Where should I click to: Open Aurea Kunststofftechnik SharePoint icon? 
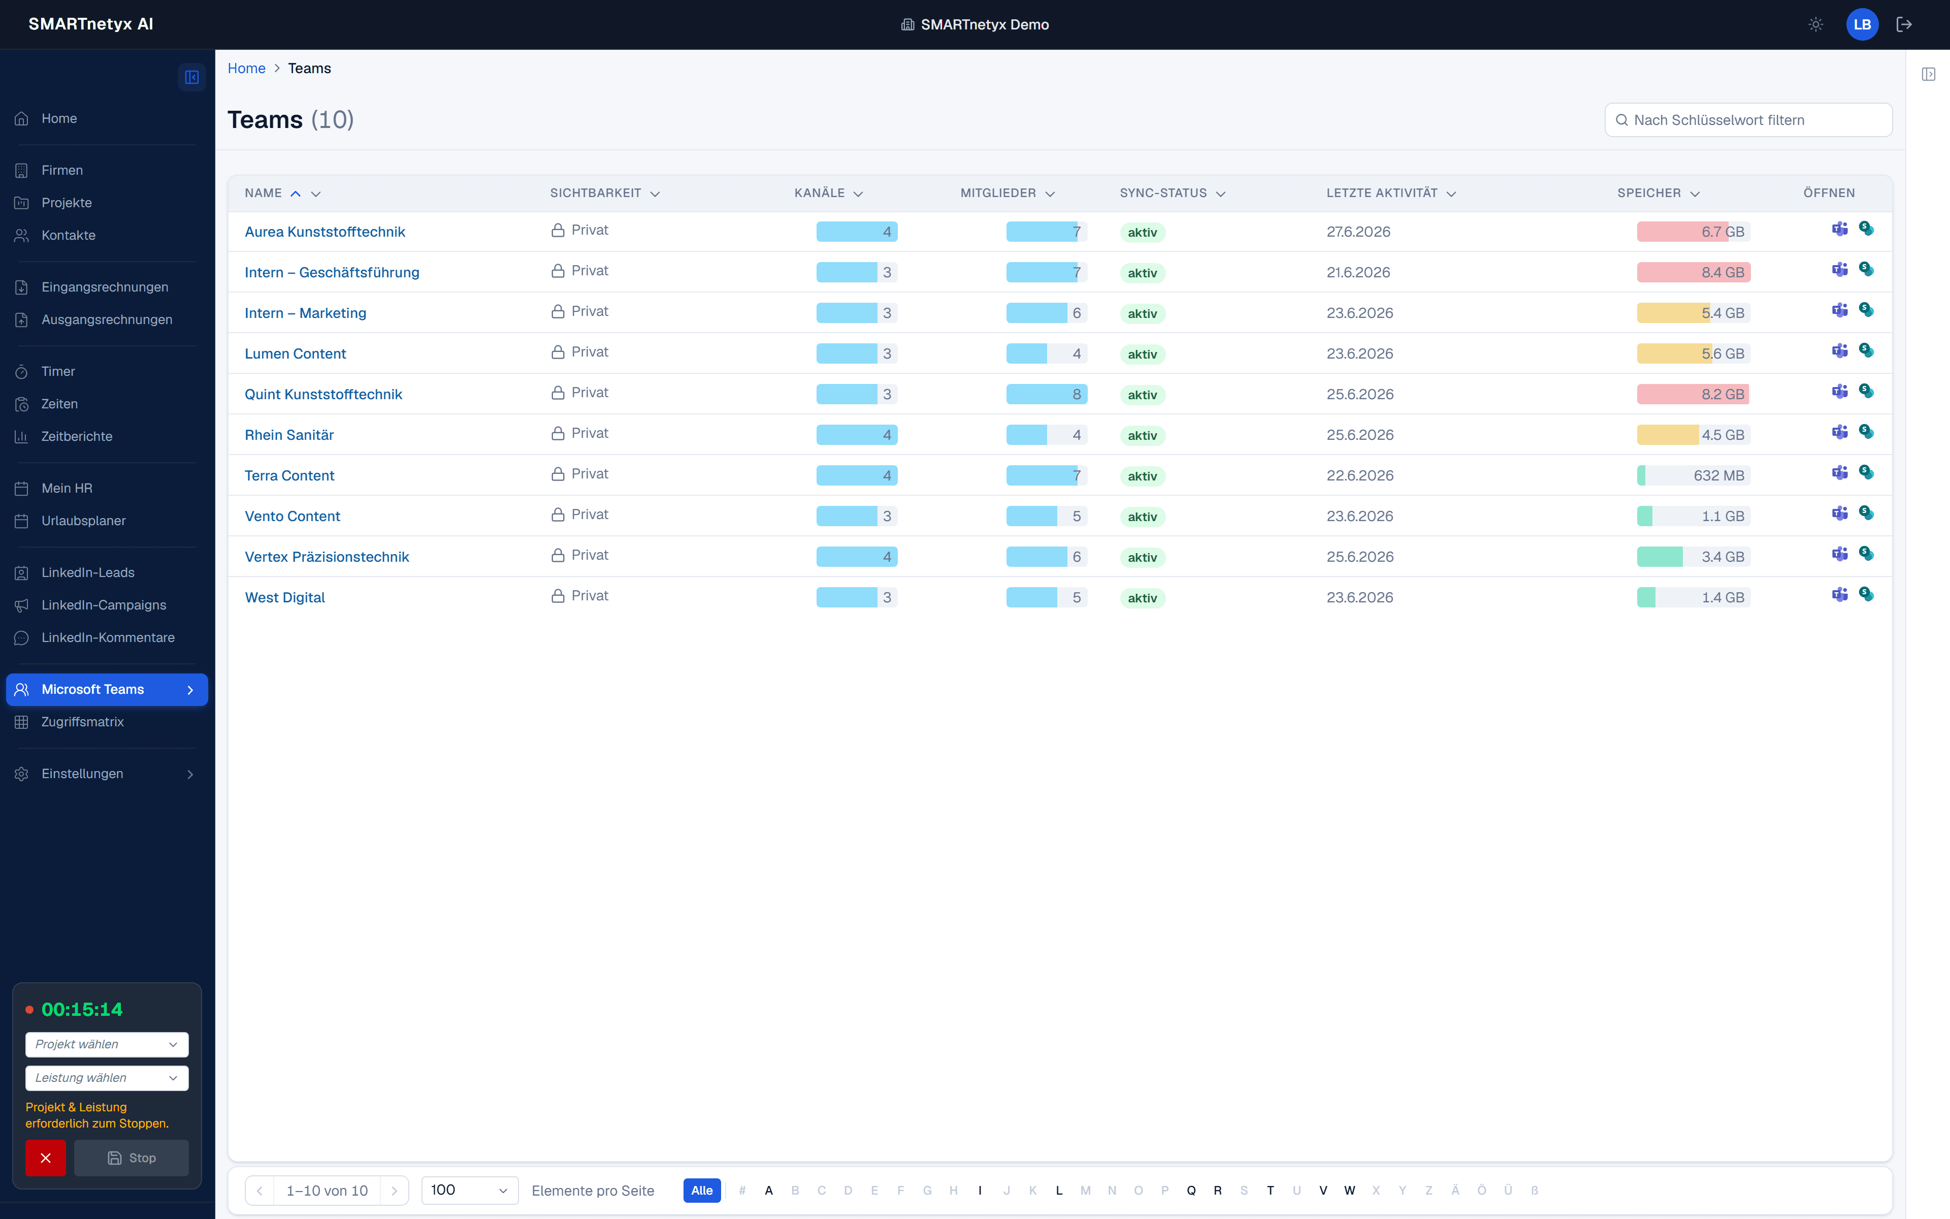1866,229
